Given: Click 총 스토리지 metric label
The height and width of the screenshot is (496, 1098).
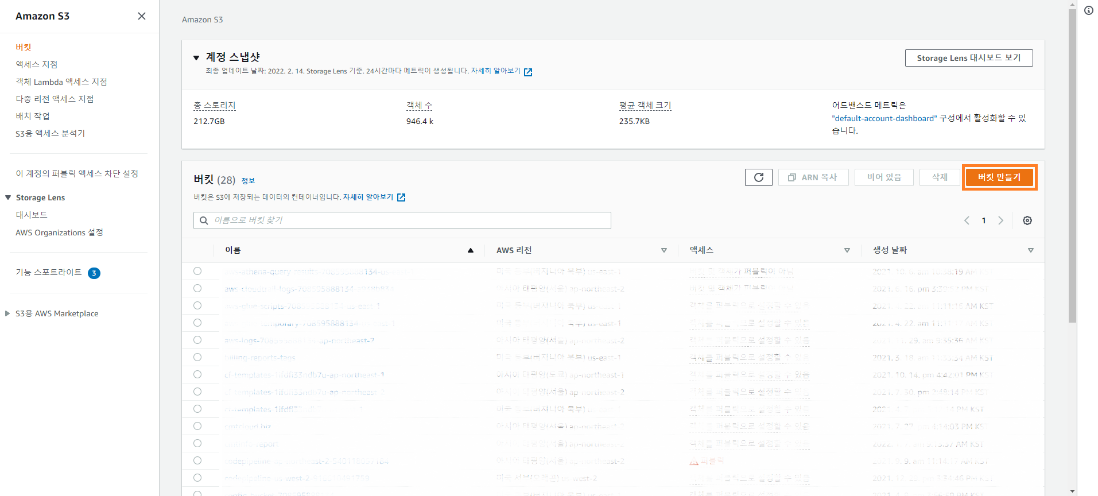Looking at the screenshot, I should pyautogui.click(x=215, y=106).
